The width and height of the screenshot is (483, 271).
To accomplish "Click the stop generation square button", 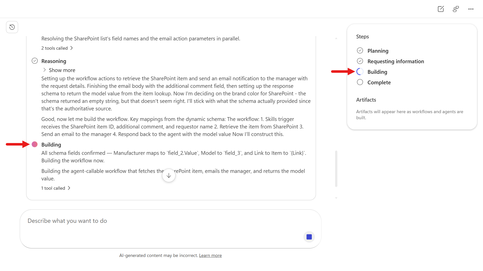I will click(309, 237).
